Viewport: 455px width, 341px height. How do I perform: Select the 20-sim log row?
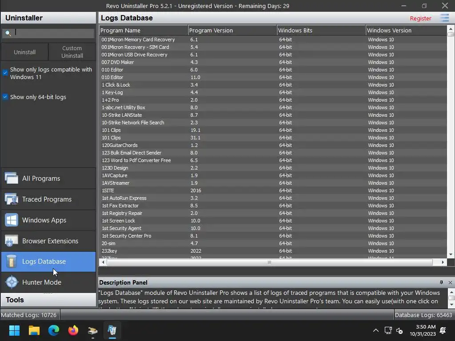pyautogui.click(x=273, y=243)
